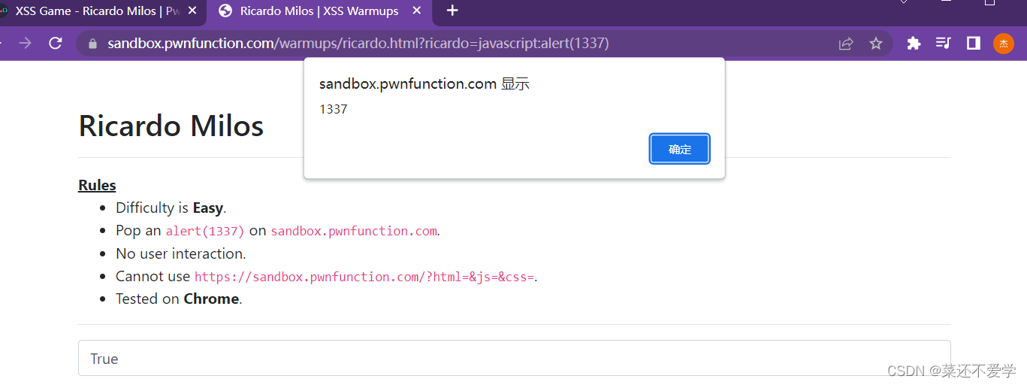
Task: Click the Ricardo Milos heading
Action: coord(171,126)
